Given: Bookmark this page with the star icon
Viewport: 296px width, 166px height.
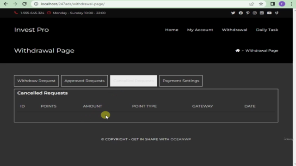Looking at the screenshot, I should pyautogui.click(x=261, y=4).
